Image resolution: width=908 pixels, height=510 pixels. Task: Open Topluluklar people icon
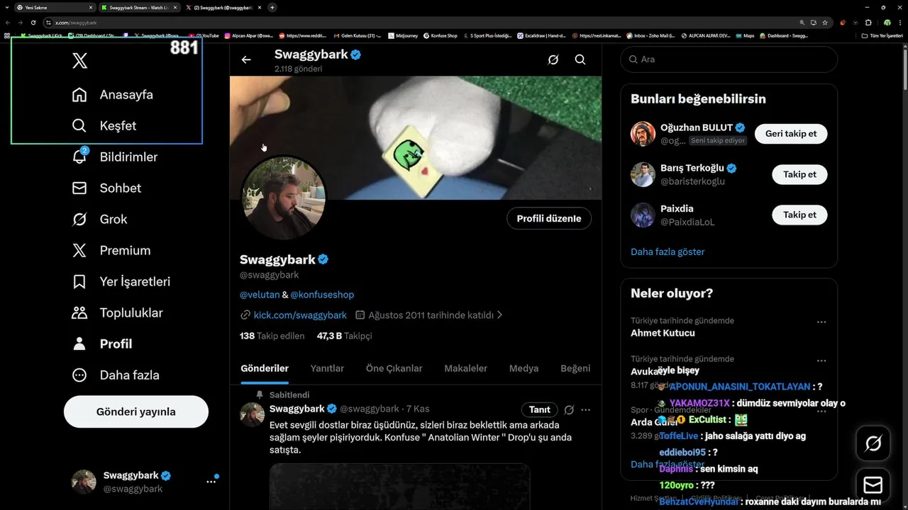[x=79, y=312]
